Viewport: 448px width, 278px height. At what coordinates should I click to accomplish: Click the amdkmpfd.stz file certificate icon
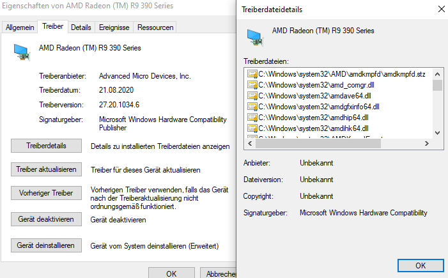click(252, 74)
